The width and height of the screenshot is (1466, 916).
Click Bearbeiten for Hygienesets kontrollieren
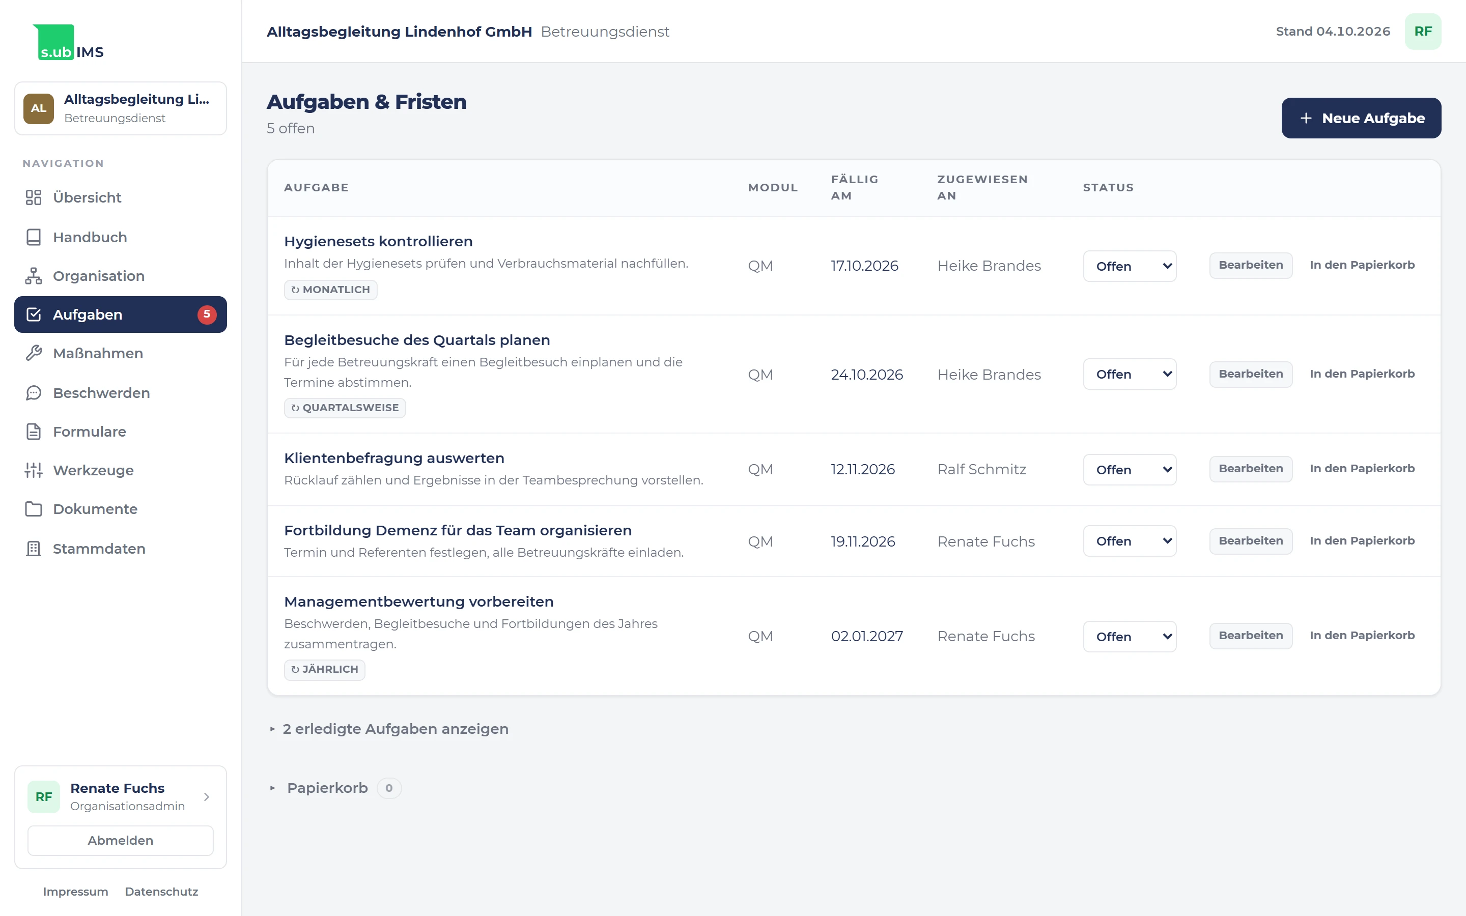tap(1250, 265)
